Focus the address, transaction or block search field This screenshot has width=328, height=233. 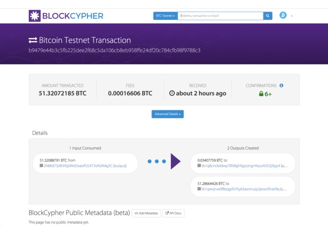(220, 16)
